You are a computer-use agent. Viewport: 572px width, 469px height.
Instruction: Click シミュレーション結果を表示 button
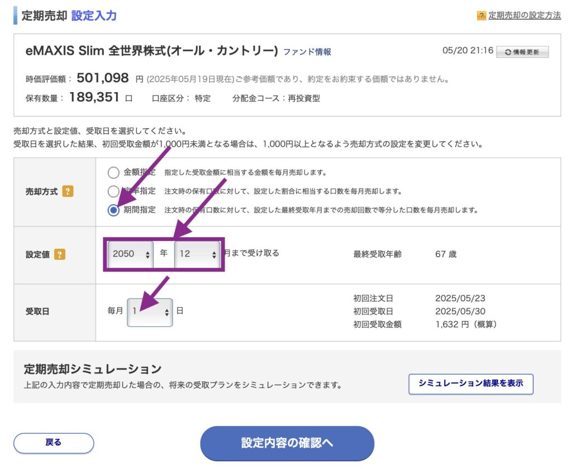click(x=470, y=384)
